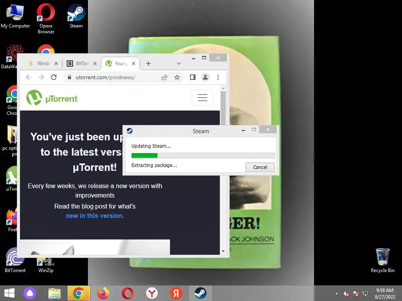Launch Opera from the taskbar
The height and width of the screenshot is (301, 402).
click(128, 293)
